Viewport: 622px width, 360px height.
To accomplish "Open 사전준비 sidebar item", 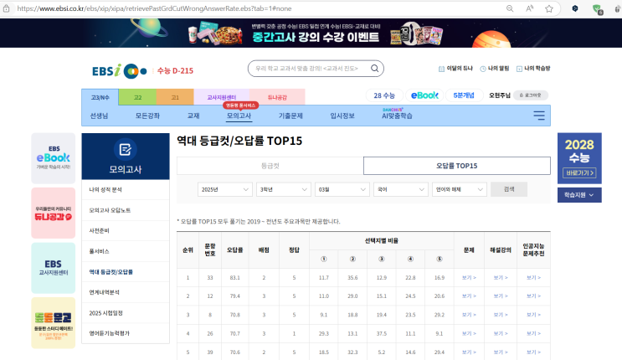I will 126,230.
